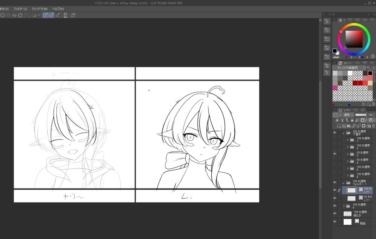376x239 pixels.
Task: Expand the 100% folder 4 near the bottom
Action: pos(344,206)
